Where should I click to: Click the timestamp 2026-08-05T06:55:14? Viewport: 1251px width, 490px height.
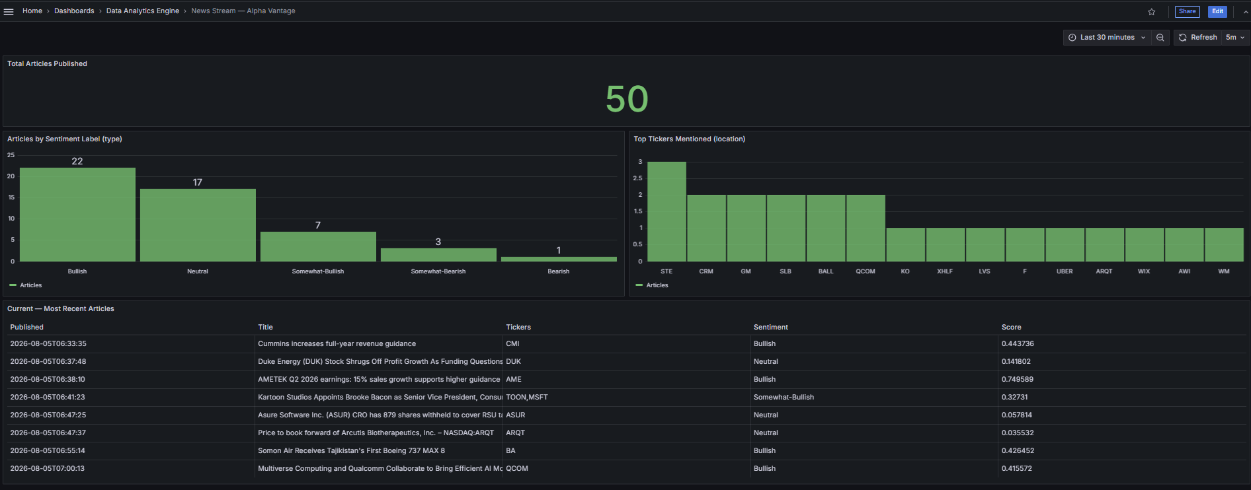pyautogui.click(x=48, y=451)
